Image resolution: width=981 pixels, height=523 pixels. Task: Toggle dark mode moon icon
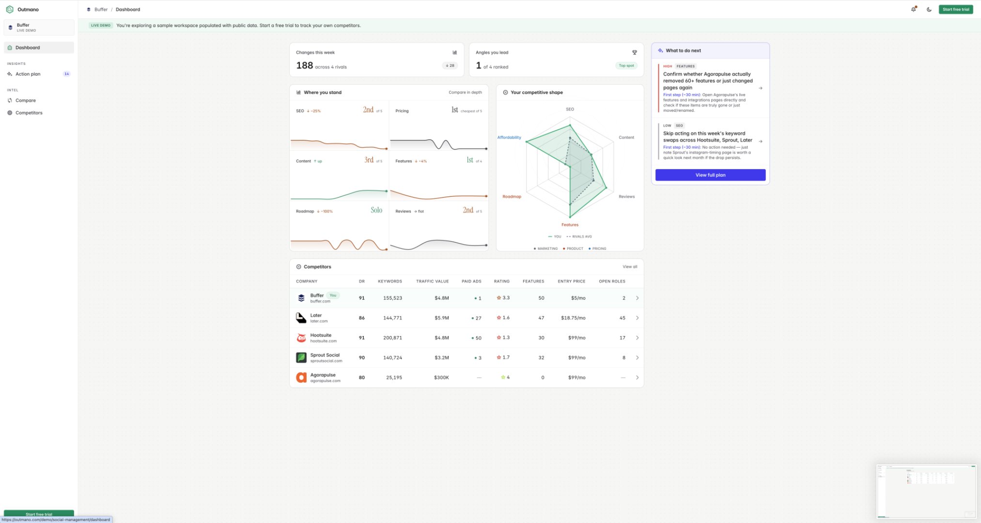pos(929,9)
